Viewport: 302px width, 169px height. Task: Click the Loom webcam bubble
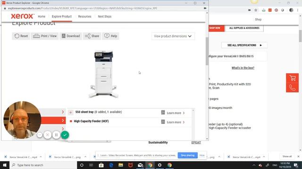click(22, 120)
